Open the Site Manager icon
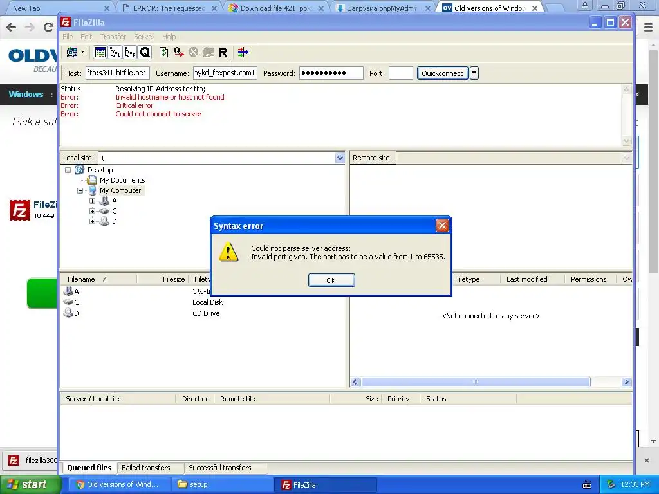This screenshot has height=494, width=659. point(72,52)
